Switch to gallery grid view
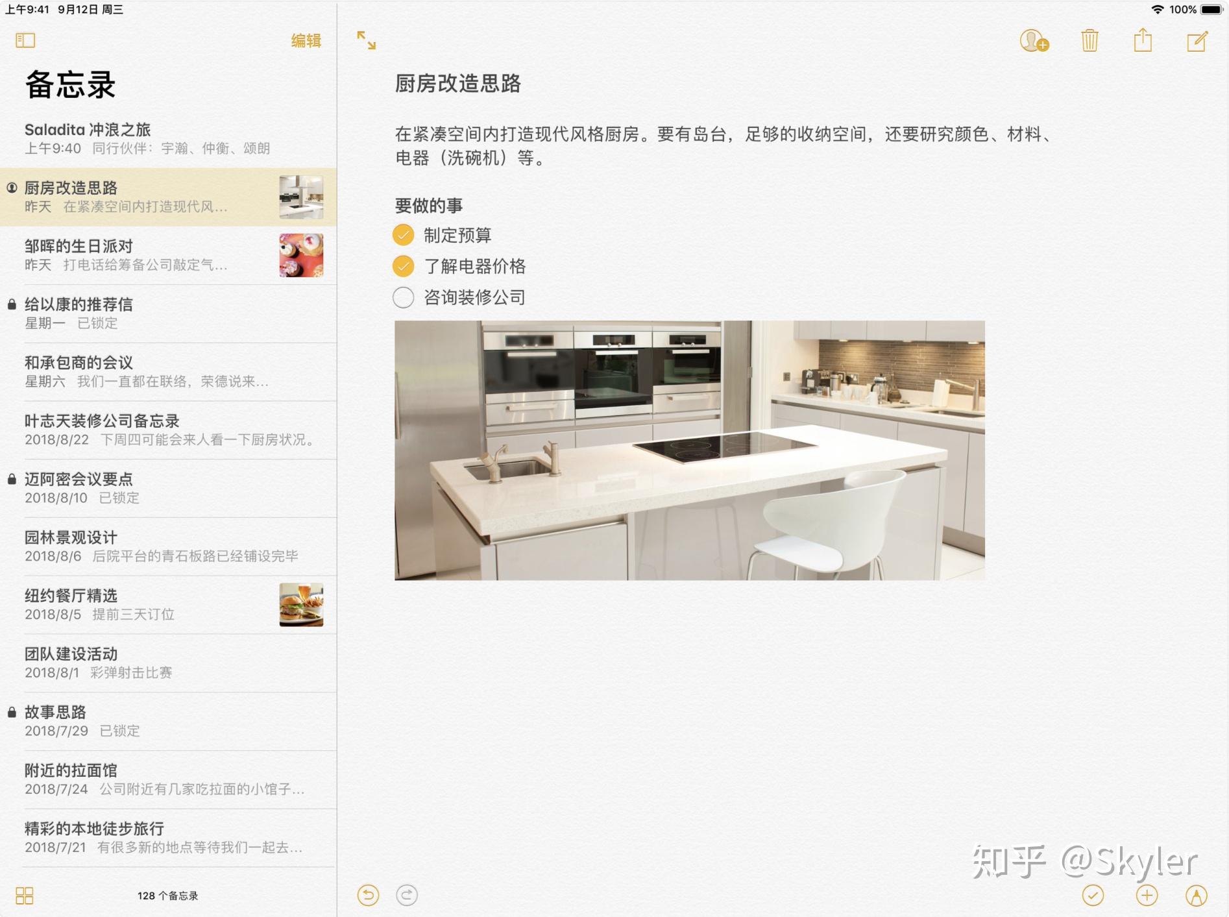 coord(25,896)
